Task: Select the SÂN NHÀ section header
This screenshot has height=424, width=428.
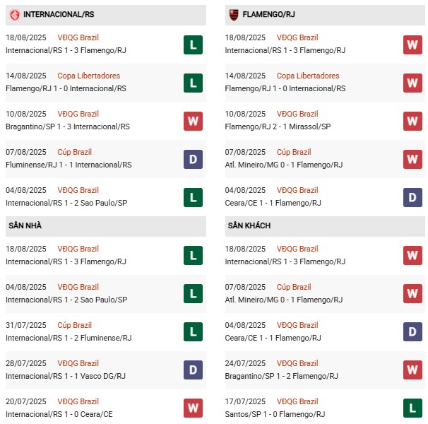Action: coord(25,225)
